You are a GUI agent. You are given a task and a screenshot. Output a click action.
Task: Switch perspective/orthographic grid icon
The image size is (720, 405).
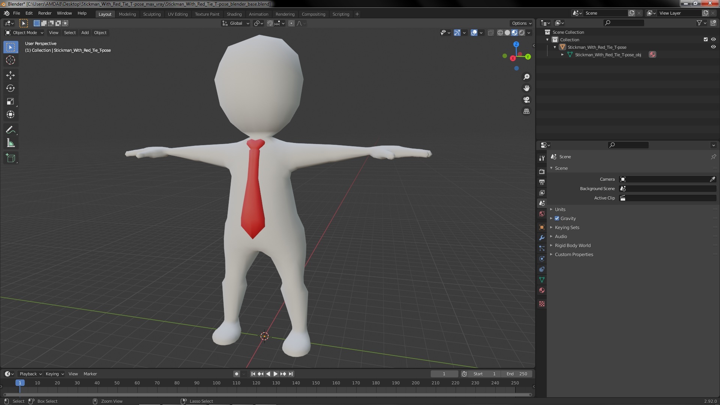526,111
